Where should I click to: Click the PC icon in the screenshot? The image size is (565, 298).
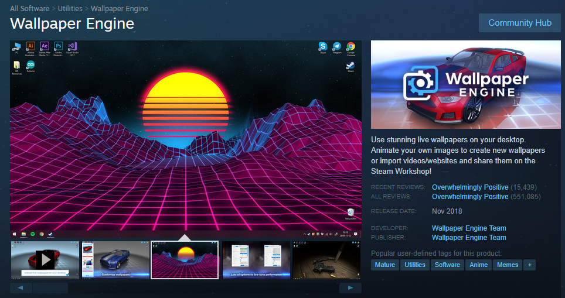pyautogui.click(x=16, y=47)
